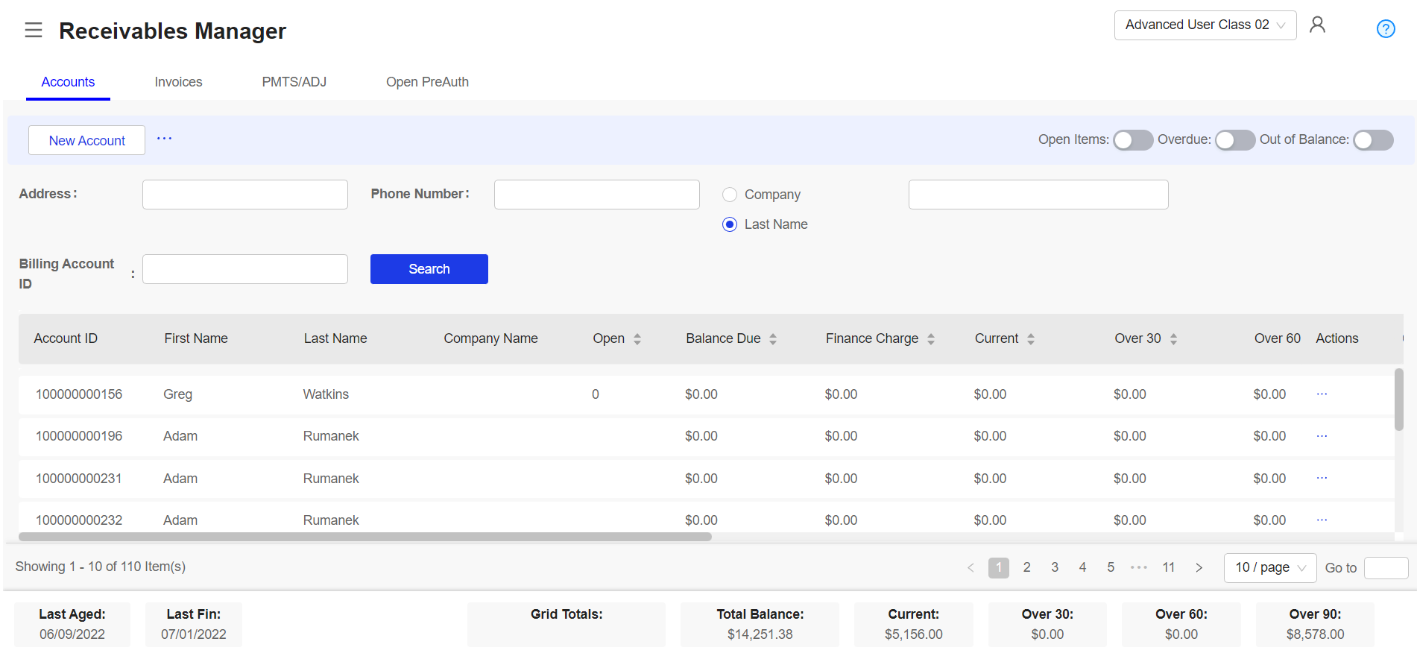The width and height of the screenshot is (1417, 659).
Task: Click last name Watkins
Action: [326, 394]
